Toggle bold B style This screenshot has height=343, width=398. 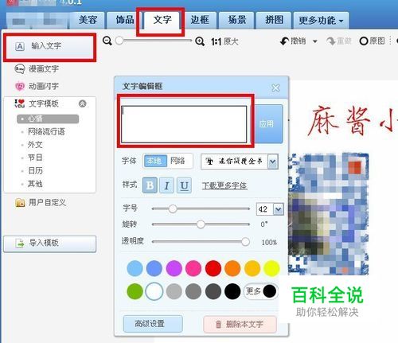click(x=150, y=185)
